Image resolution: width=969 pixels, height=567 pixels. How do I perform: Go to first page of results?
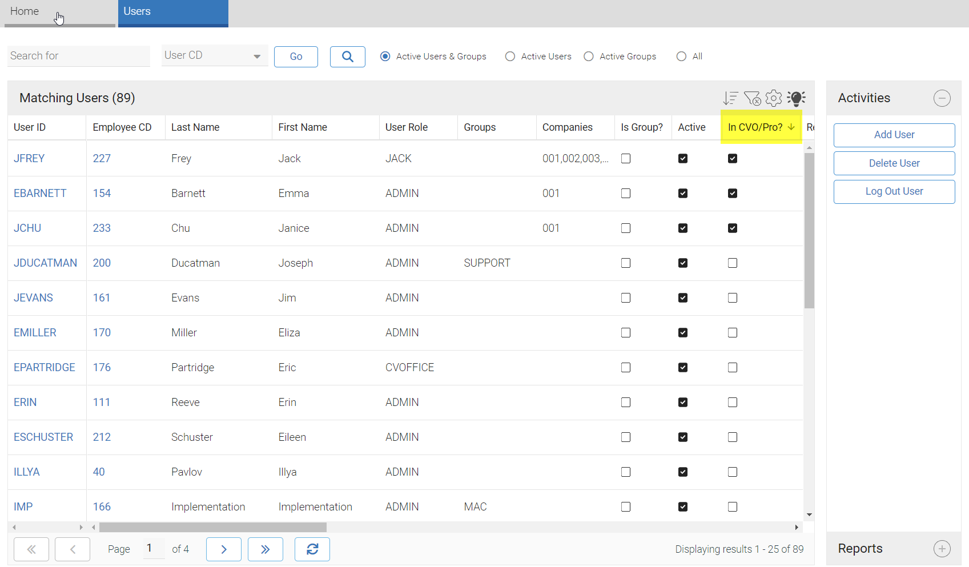31,549
